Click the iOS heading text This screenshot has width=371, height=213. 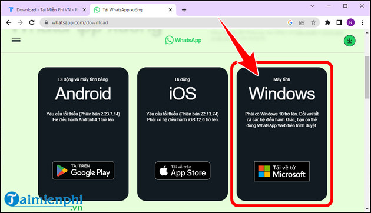[183, 94]
